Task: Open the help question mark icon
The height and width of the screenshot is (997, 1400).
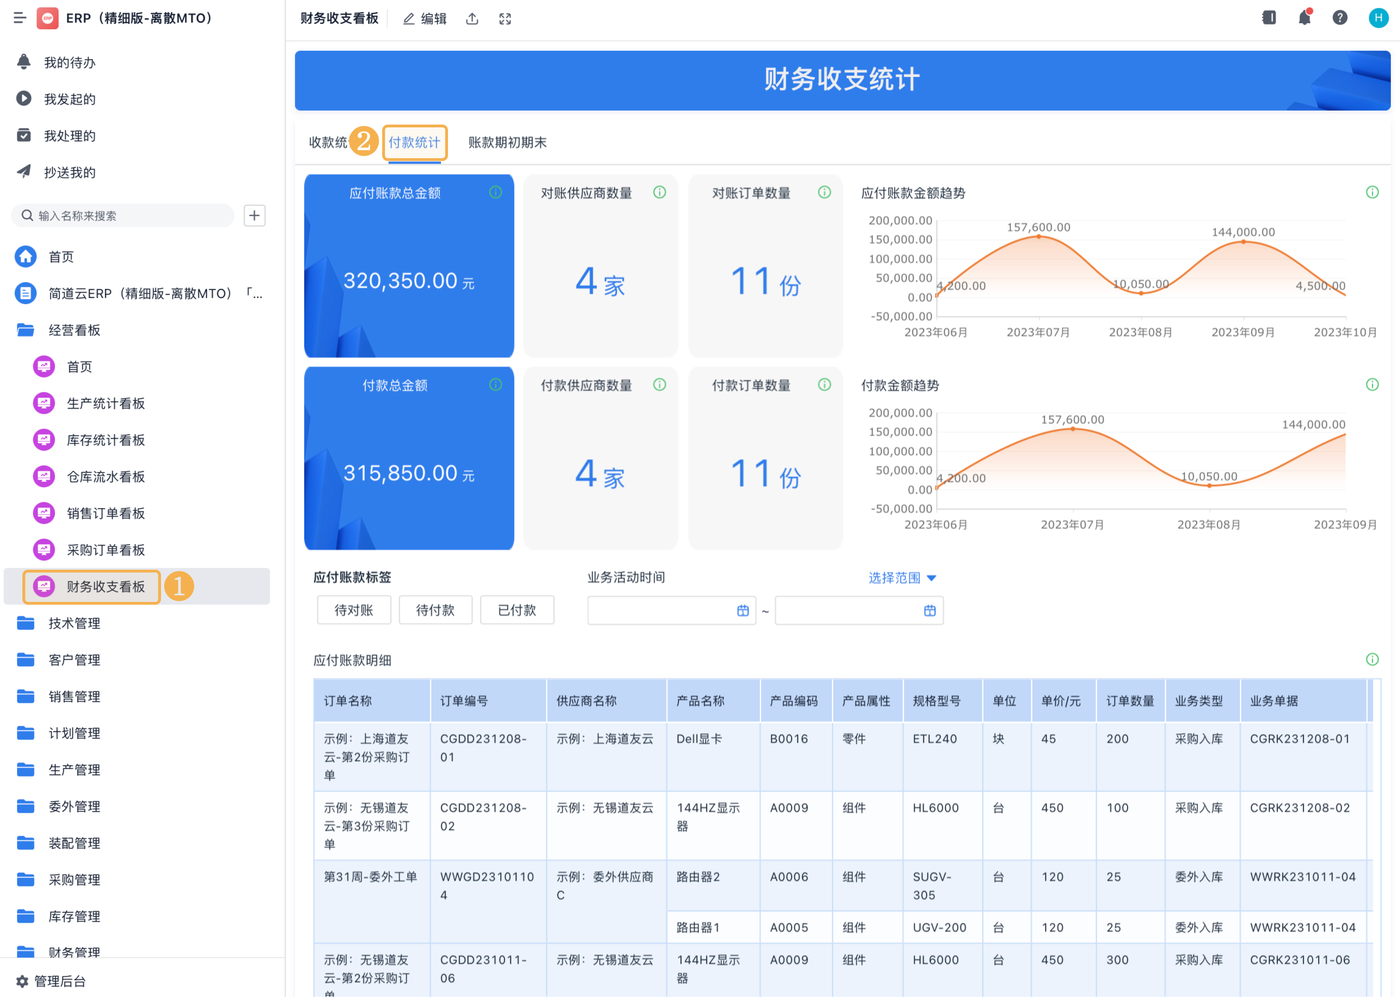Action: (x=1340, y=18)
